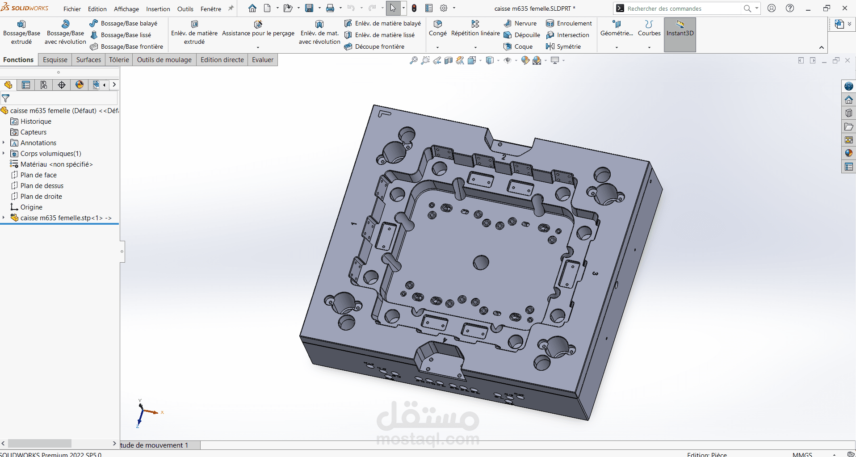Click the Previous view icon

coord(437,60)
